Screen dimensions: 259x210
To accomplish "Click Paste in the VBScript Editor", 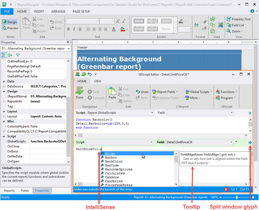I will (112, 93).
